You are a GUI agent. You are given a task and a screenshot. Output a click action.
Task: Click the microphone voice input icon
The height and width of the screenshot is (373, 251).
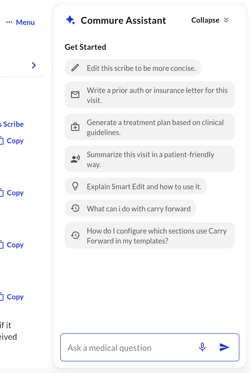(x=202, y=347)
